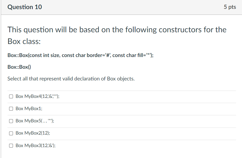This screenshot has height=158, width=242.
Task: Check the Box MyBox3(12,'&') answer checkbox
Action: point(11,146)
